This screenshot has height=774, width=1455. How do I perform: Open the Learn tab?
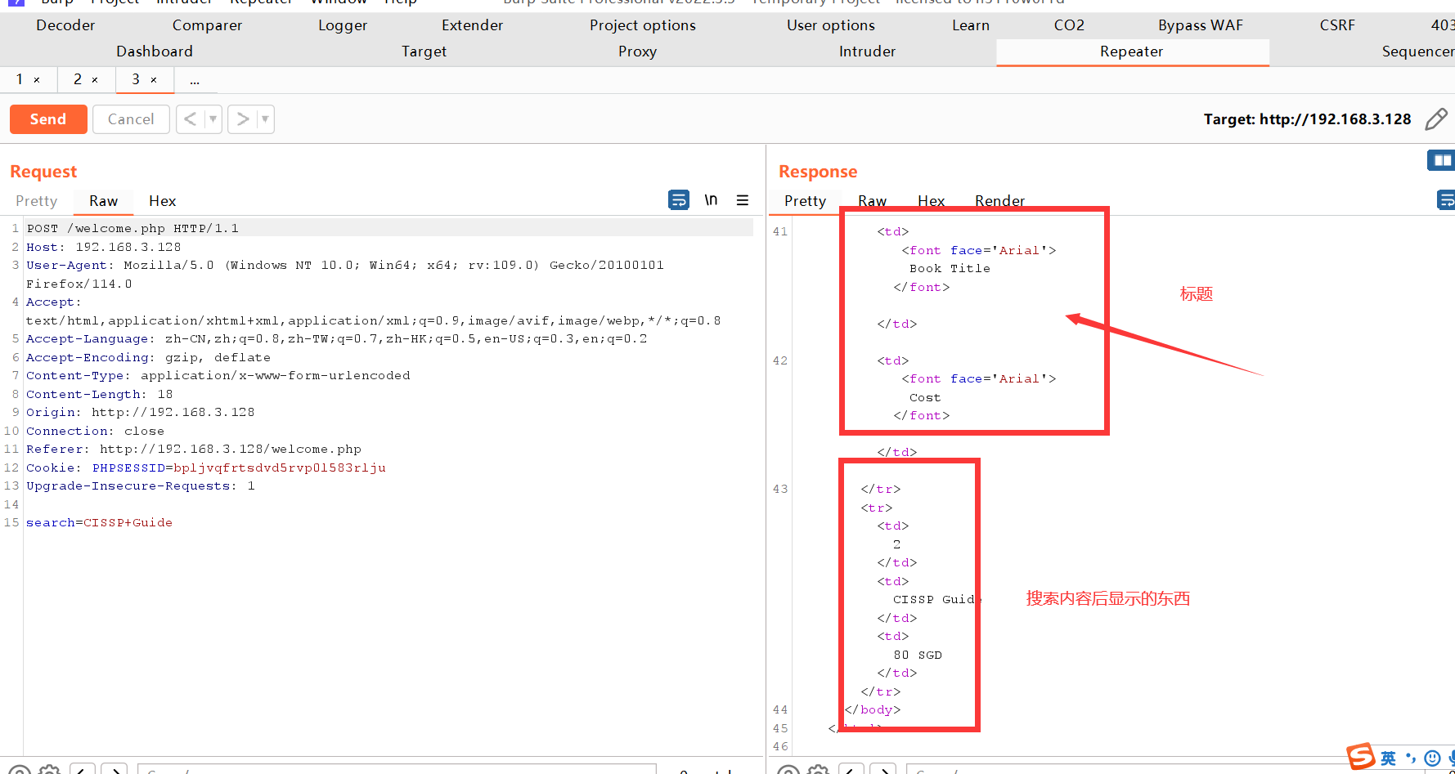(971, 25)
